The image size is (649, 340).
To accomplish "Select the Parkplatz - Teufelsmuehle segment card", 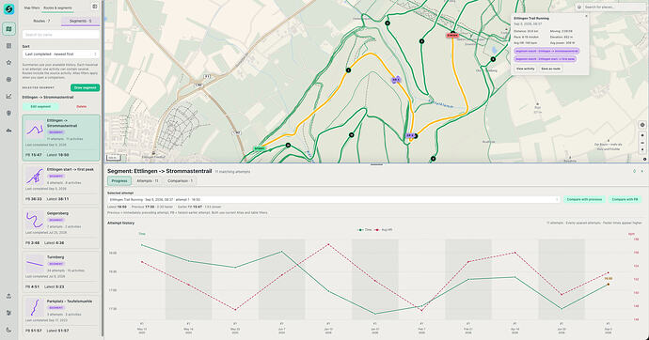I will coord(61,316).
